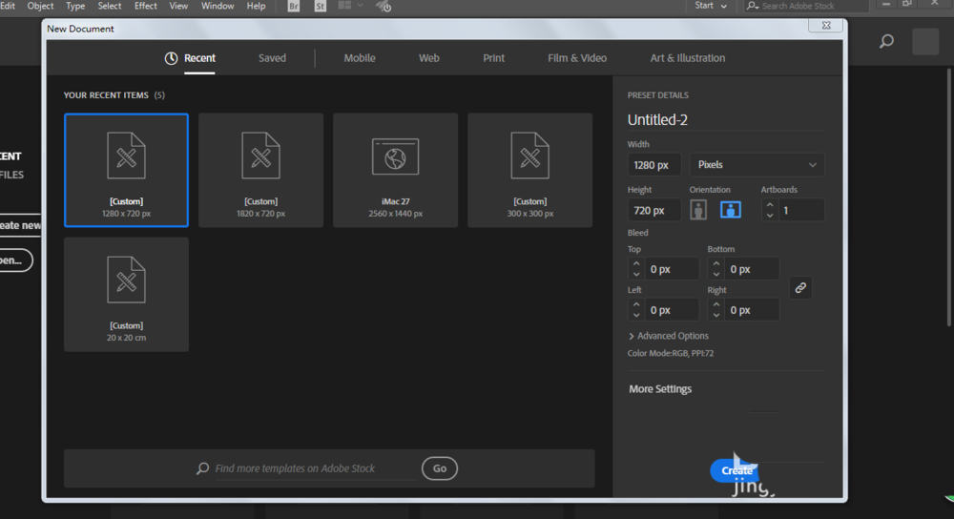This screenshot has height=519, width=954.
Task: Switch to the Film & Video tab
Action: (x=577, y=58)
